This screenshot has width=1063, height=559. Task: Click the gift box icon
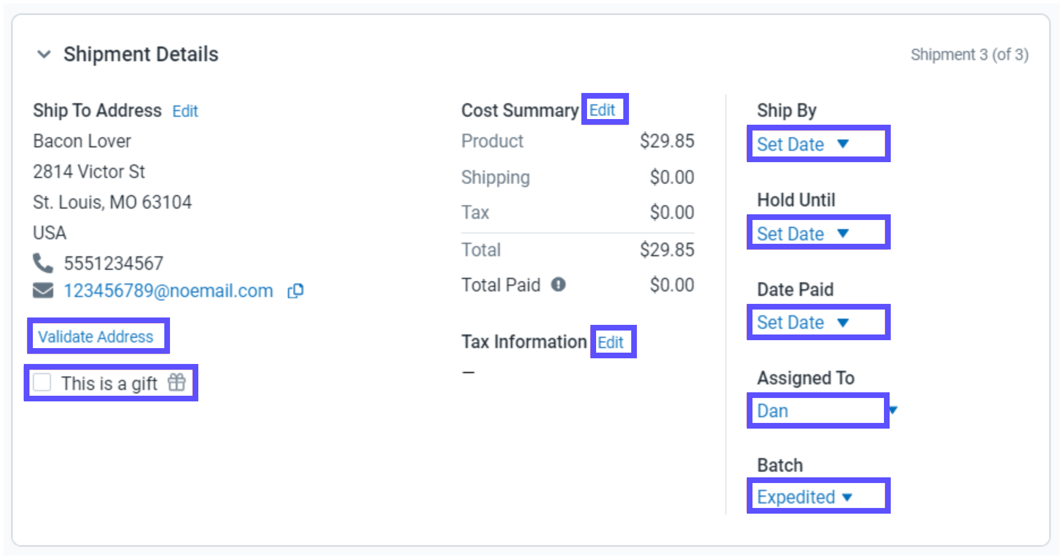point(177,383)
